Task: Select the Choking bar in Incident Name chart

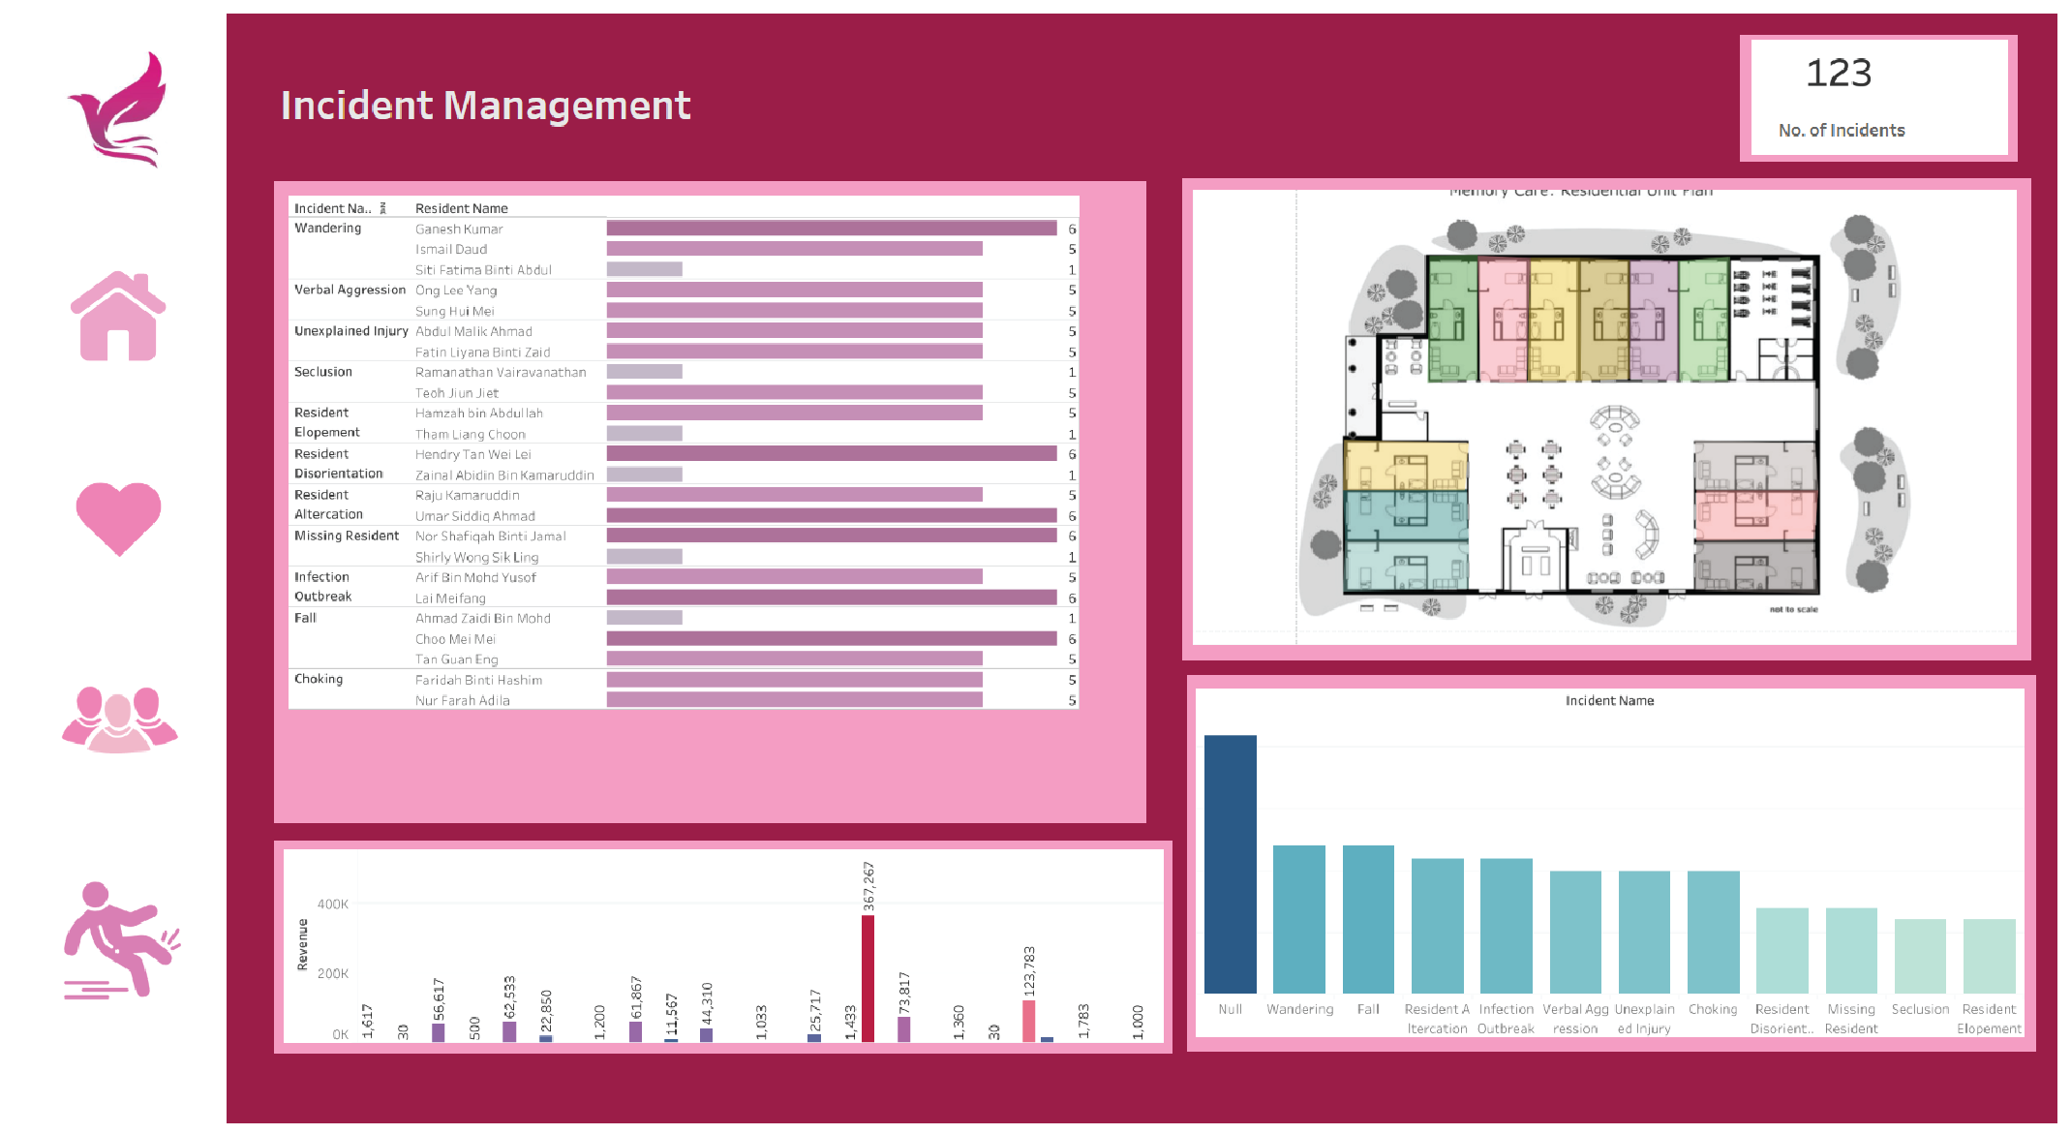Action: pyautogui.click(x=1713, y=932)
